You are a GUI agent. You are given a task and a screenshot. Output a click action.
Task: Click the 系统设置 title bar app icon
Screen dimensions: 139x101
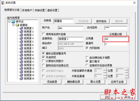click(3, 2)
